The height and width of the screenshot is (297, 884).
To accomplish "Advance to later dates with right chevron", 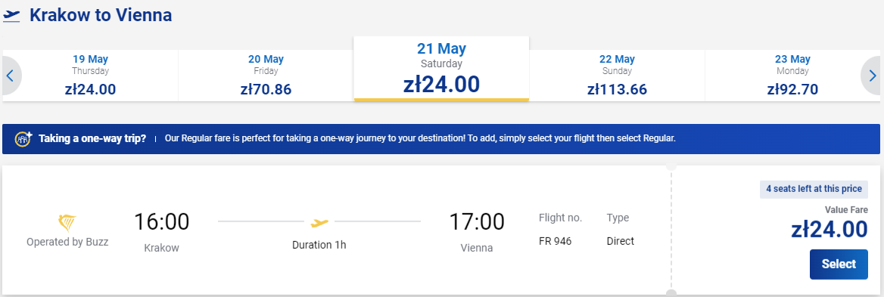I will (x=872, y=76).
